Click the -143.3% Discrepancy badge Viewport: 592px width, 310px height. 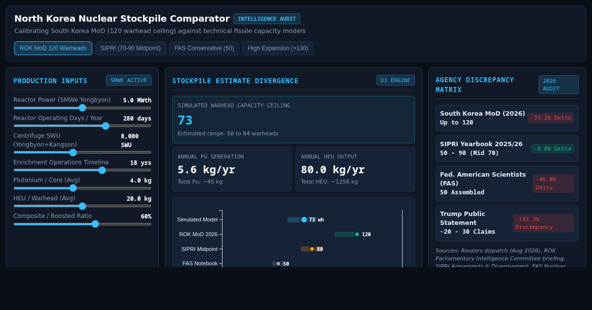[x=543, y=223]
